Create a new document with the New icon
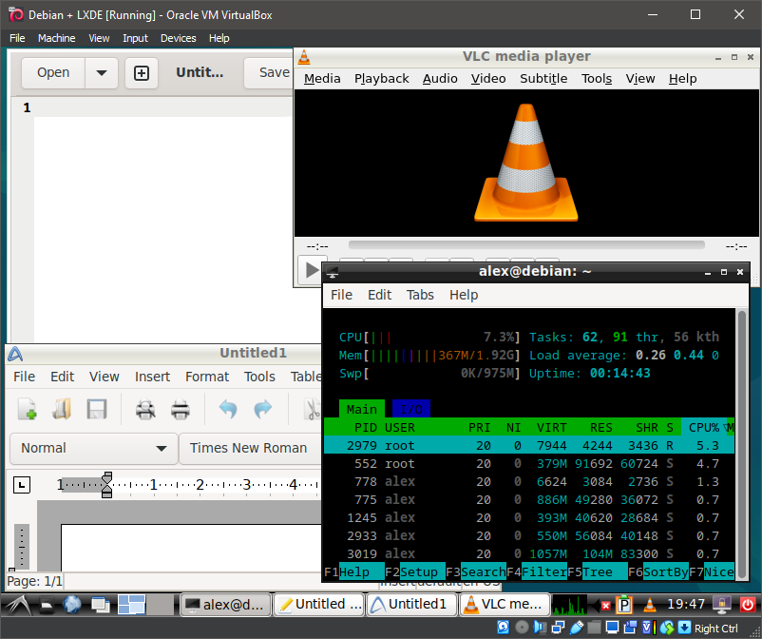This screenshot has height=639, width=762. 27,409
